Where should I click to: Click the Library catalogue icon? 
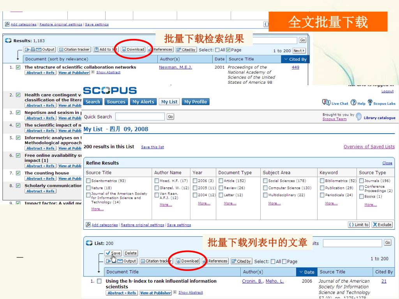pyautogui.click(x=359, y=116)
